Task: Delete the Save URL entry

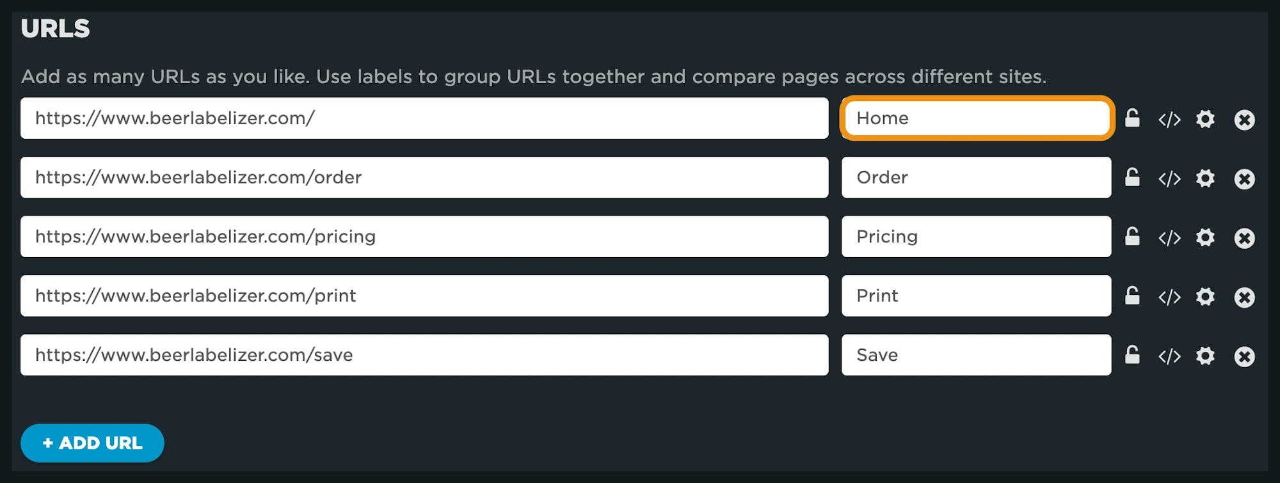Action: coord(1245,355)
